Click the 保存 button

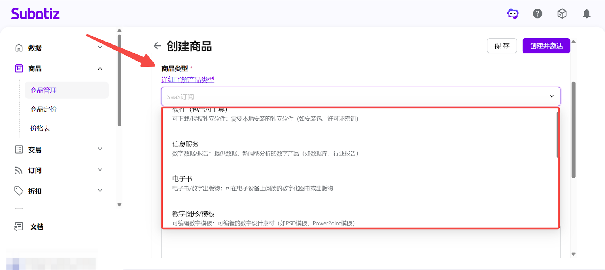[x=502, y=46]
